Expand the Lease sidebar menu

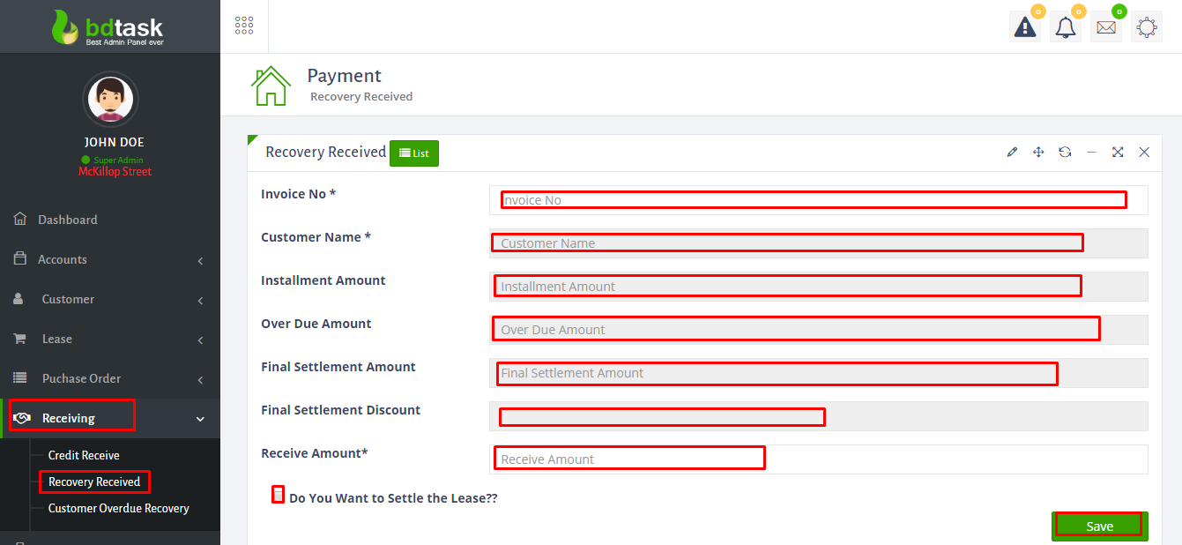(110, 339)
